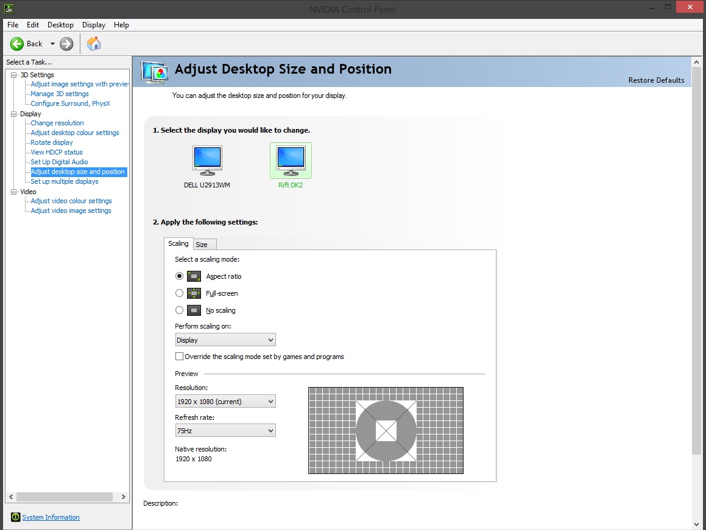Open Adjust image settings with preview
Viewport: 706px width, 530px height.
click(x=80, y=84)
